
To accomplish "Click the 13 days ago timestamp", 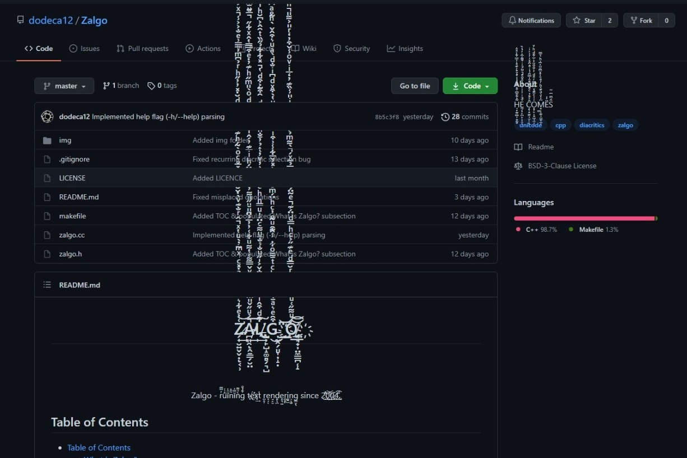I will click(x=470, y=160).
